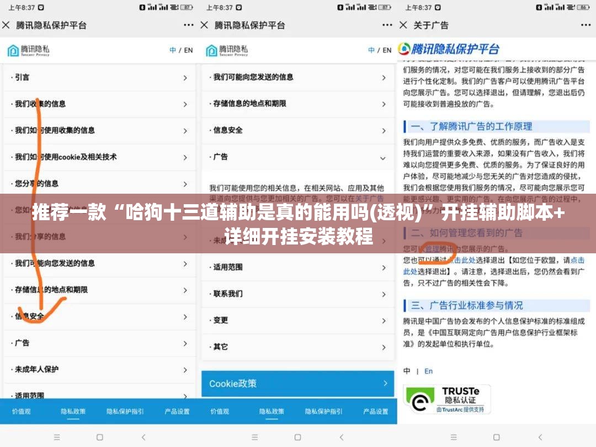Close the left 腾讯隐私保护平台 page with X
This screenshot has height=447, width=596.
click(6, 25)
